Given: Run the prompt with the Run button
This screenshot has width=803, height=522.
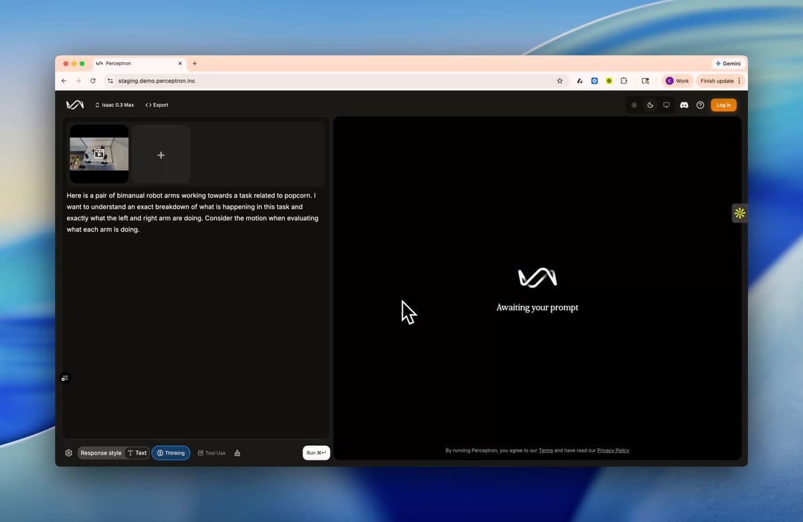Looking at the screenshot, I should pos(316,453).
